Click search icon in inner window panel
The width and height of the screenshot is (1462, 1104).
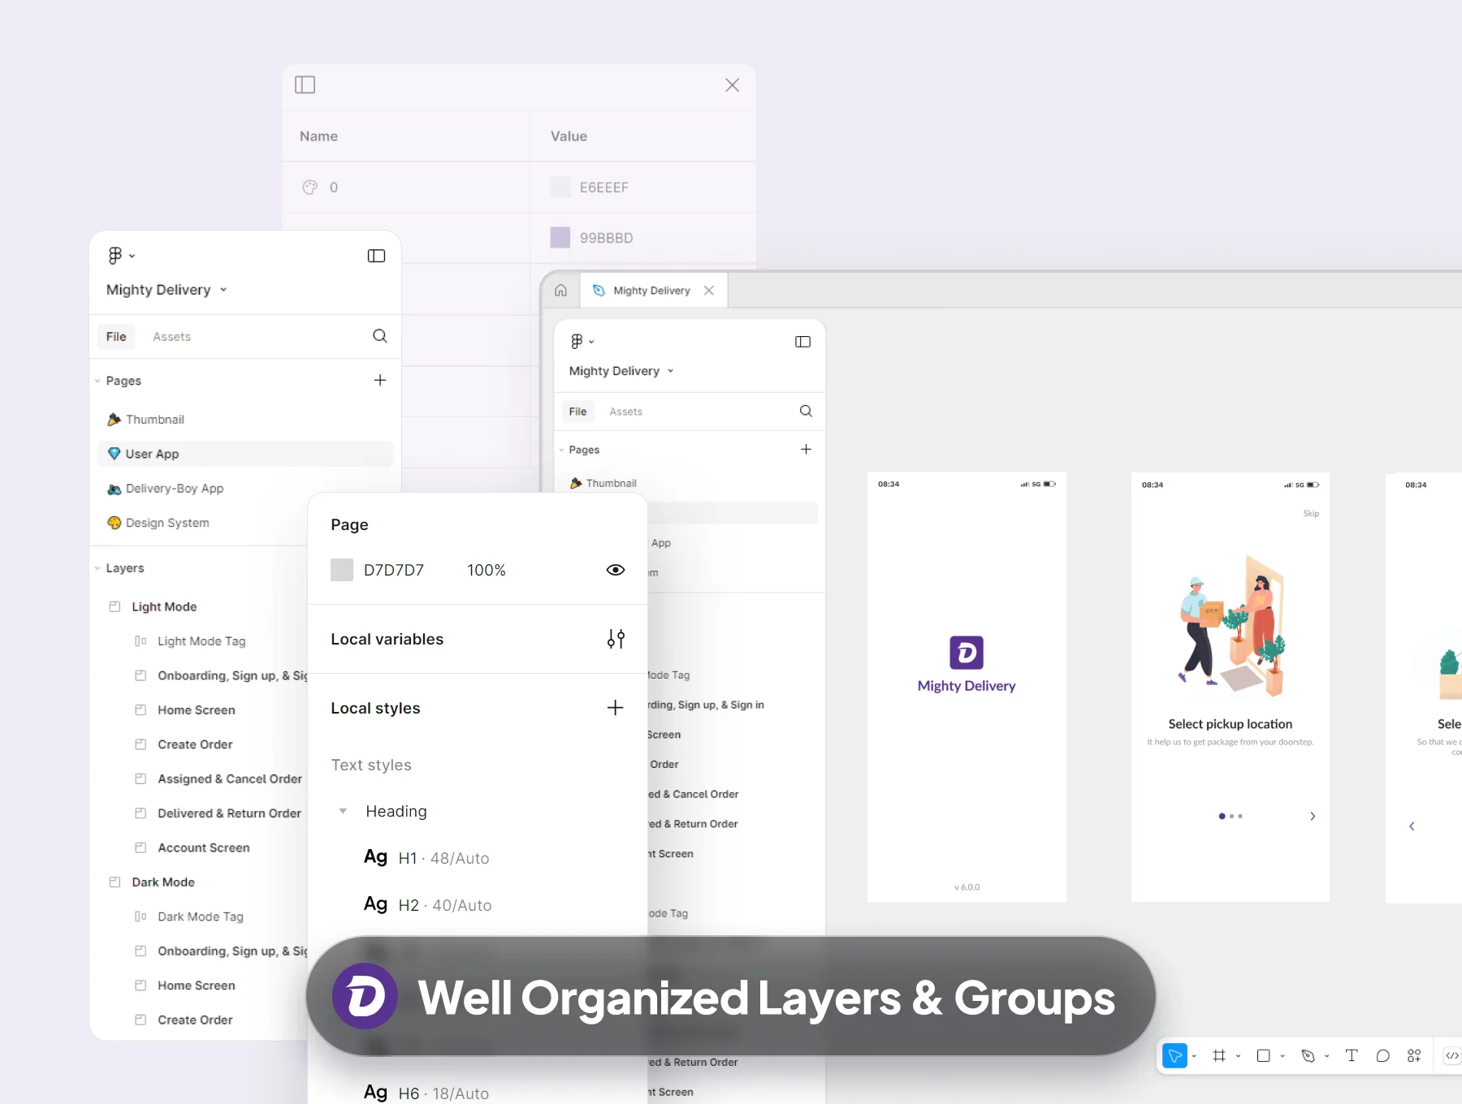pos(806,411)
